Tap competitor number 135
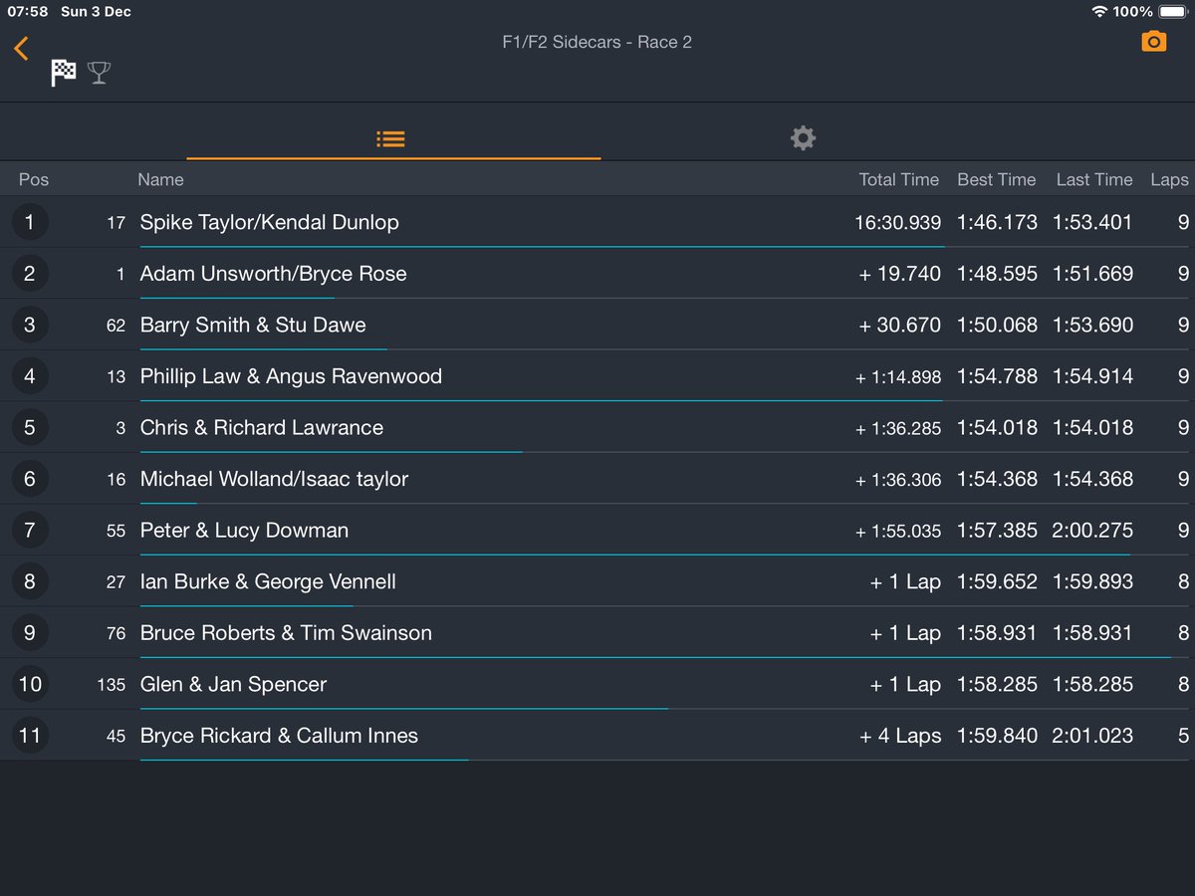This screenshot has width=1195, height=896. [112, 685]
